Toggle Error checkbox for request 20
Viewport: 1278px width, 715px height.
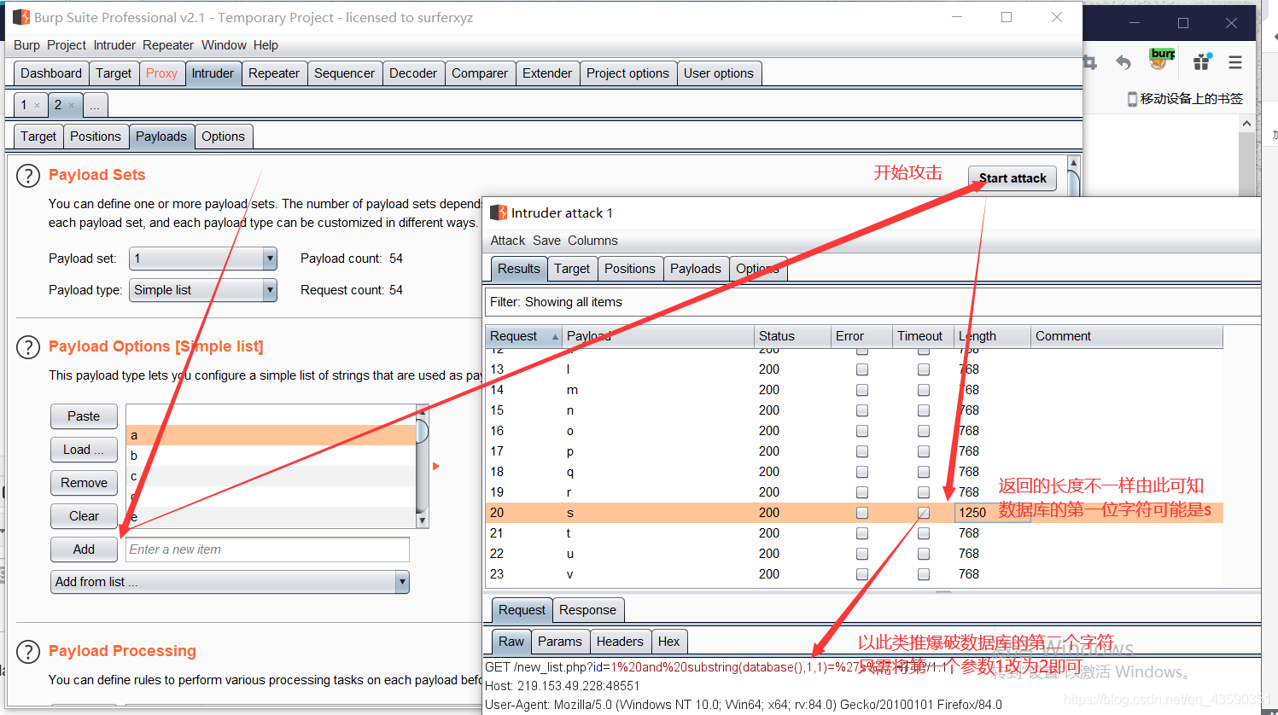(x=862, y=513)
